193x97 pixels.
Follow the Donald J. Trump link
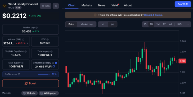(153, 15)
